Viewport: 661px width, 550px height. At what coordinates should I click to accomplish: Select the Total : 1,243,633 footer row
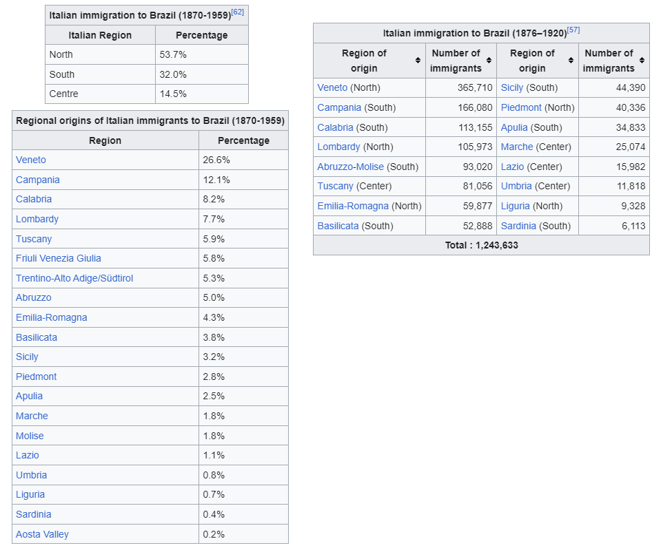(481, 245)
